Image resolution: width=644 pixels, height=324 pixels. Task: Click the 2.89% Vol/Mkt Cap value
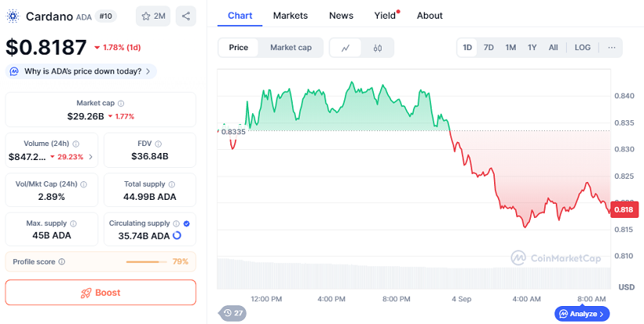(52, 197)
